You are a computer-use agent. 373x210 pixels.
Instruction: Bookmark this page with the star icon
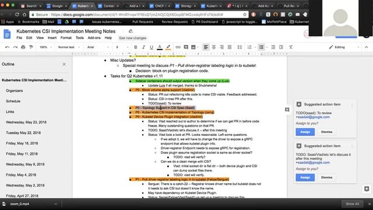click(x=245, y=15)
